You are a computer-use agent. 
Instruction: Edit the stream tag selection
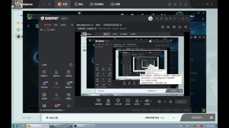[112, 25]
